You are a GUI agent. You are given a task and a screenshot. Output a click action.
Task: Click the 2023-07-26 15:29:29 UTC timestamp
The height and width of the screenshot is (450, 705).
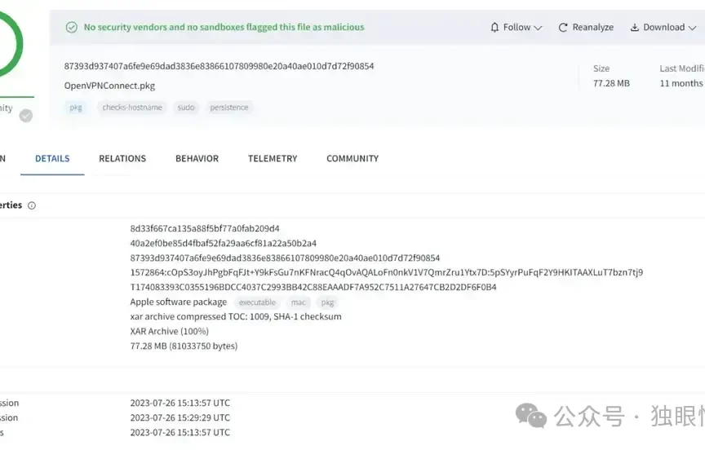180,417
